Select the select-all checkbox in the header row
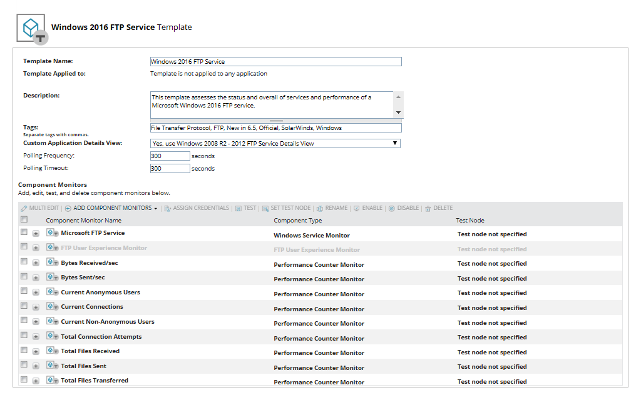 coord(24,219)
